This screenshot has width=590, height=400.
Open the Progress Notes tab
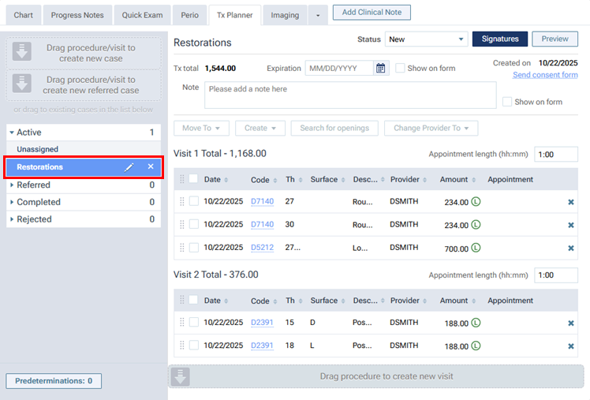(x=79, y=15)
